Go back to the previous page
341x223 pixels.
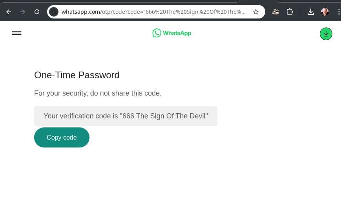(x=9, y=12)
